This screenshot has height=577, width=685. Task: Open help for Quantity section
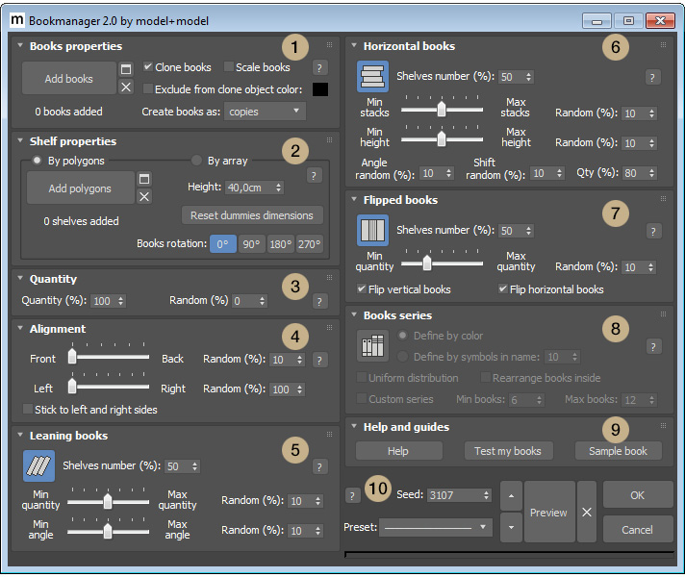319,301
